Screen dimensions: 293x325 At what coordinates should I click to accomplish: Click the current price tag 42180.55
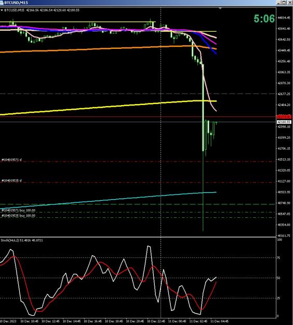[x=284, y=122]
